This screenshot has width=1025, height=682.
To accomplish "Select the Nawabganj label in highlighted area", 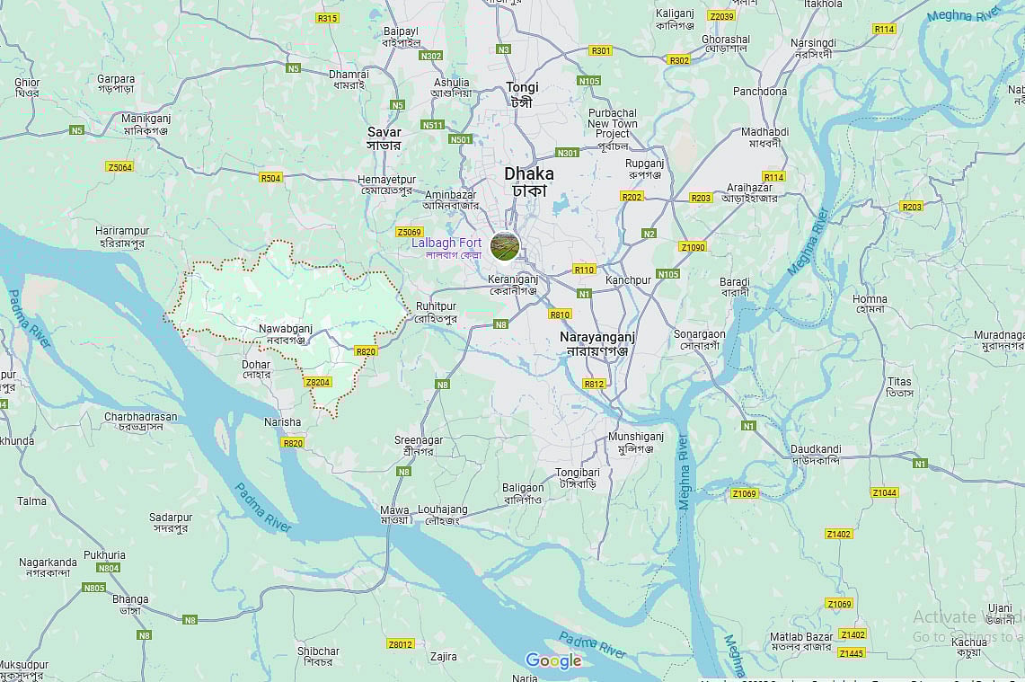I will click(286, 334).
